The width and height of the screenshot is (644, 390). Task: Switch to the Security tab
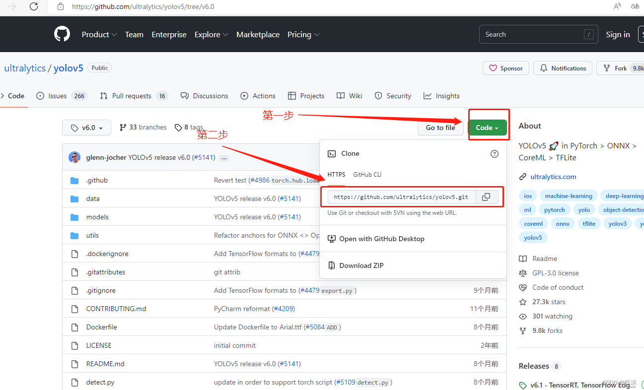pos(393,96)
